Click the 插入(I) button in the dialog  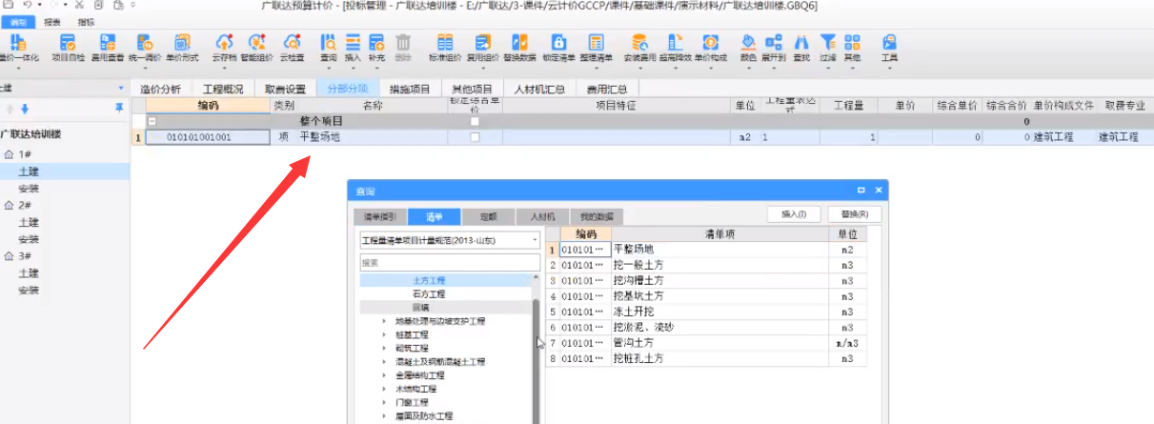click(794, 214)
